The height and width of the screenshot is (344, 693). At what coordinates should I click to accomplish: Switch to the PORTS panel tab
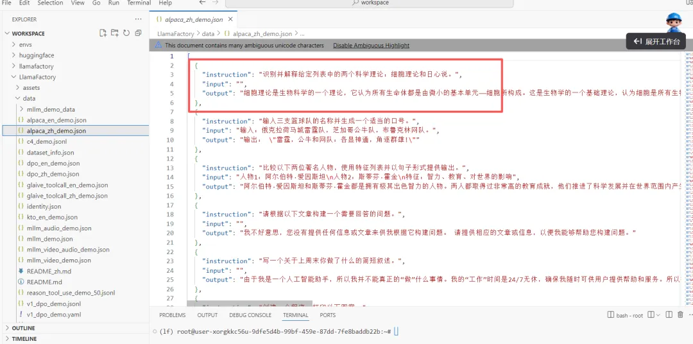point(327,315)
